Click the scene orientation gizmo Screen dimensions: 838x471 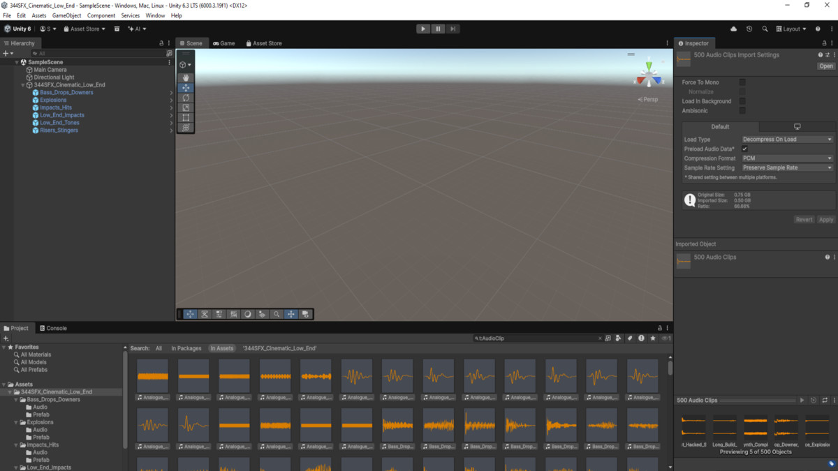pyautogui.click(x=649, y=75)
